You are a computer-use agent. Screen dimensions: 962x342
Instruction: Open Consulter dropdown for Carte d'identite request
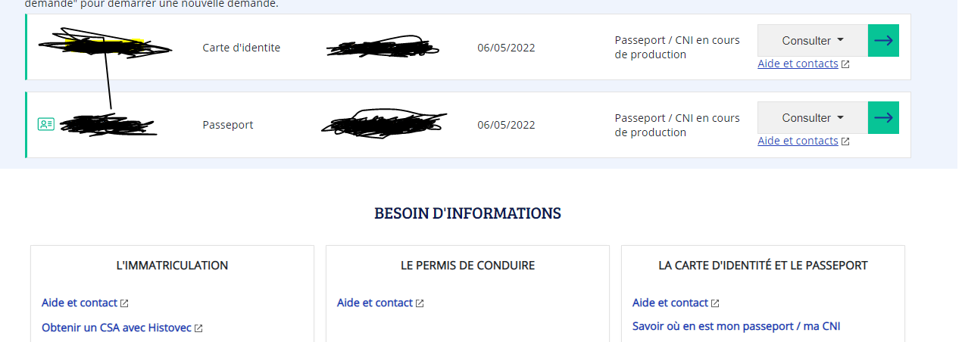click(x=813, y=41)
